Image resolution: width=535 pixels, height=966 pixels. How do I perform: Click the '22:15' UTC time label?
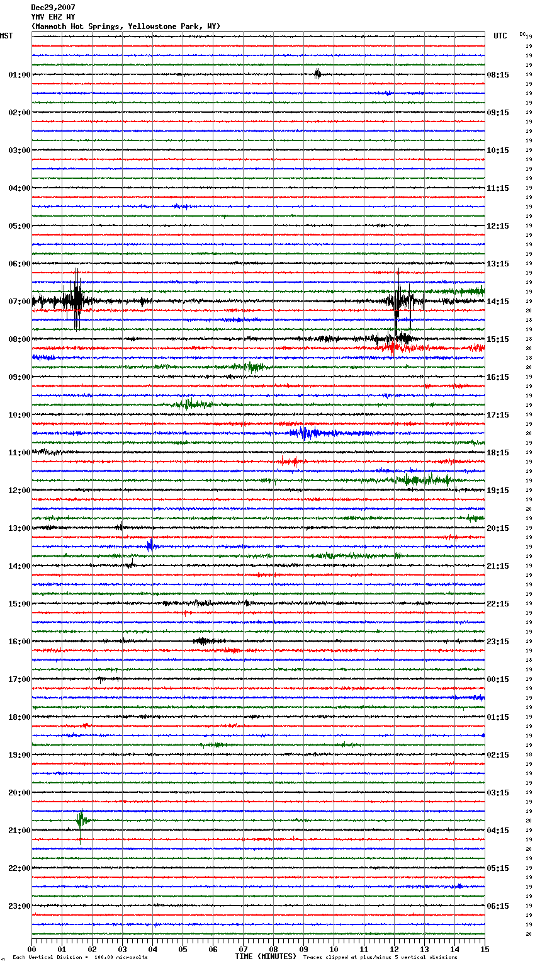498,604
